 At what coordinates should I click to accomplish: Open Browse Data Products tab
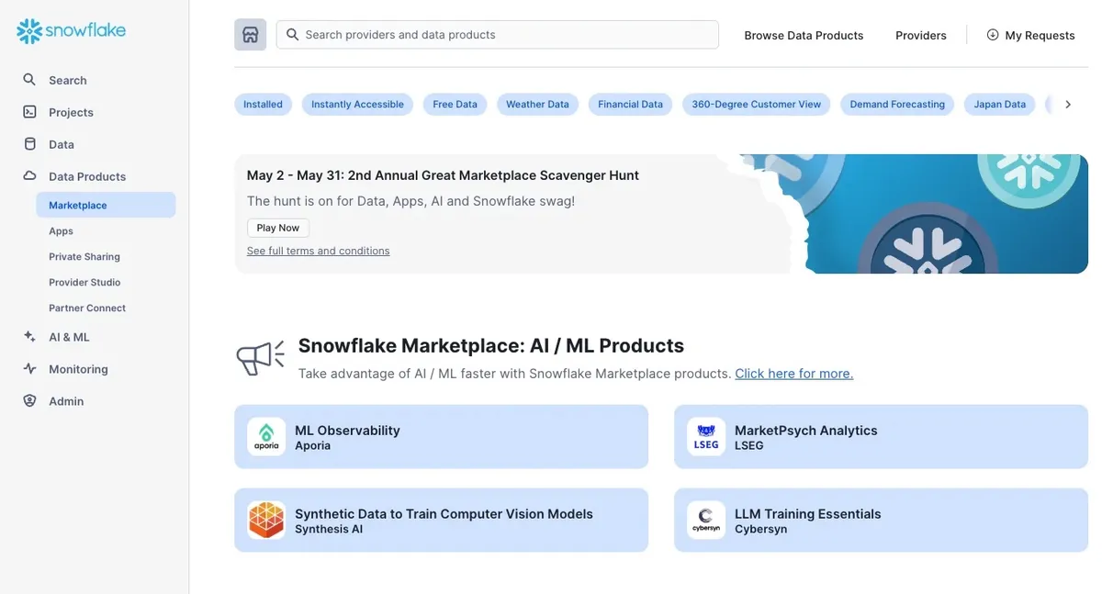coord(804,36)
